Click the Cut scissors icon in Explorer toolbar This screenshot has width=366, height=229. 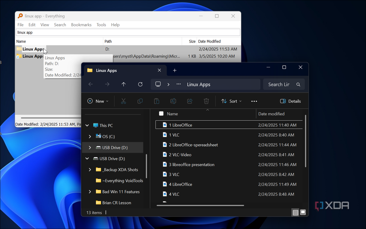(123, 101)
